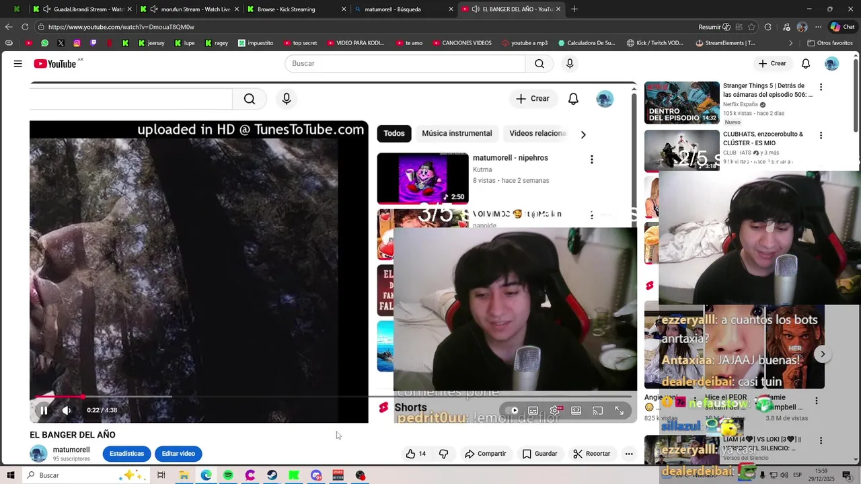Image resolution: width=861 pixels, height=484 pixels.
Task: Click the address bar URL
Action: [x=121, y=27]
